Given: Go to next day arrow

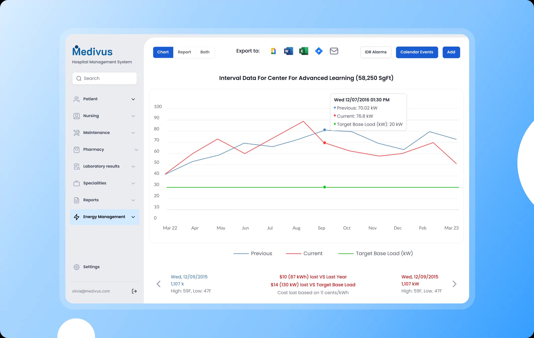Looking at the screenshot, I should pos(454,284).
